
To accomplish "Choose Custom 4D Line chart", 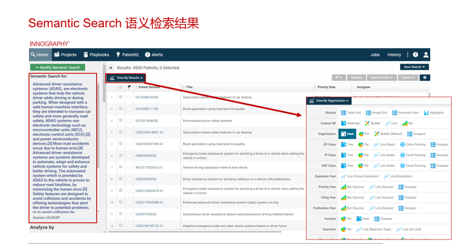I will click(x=391, y=123).
